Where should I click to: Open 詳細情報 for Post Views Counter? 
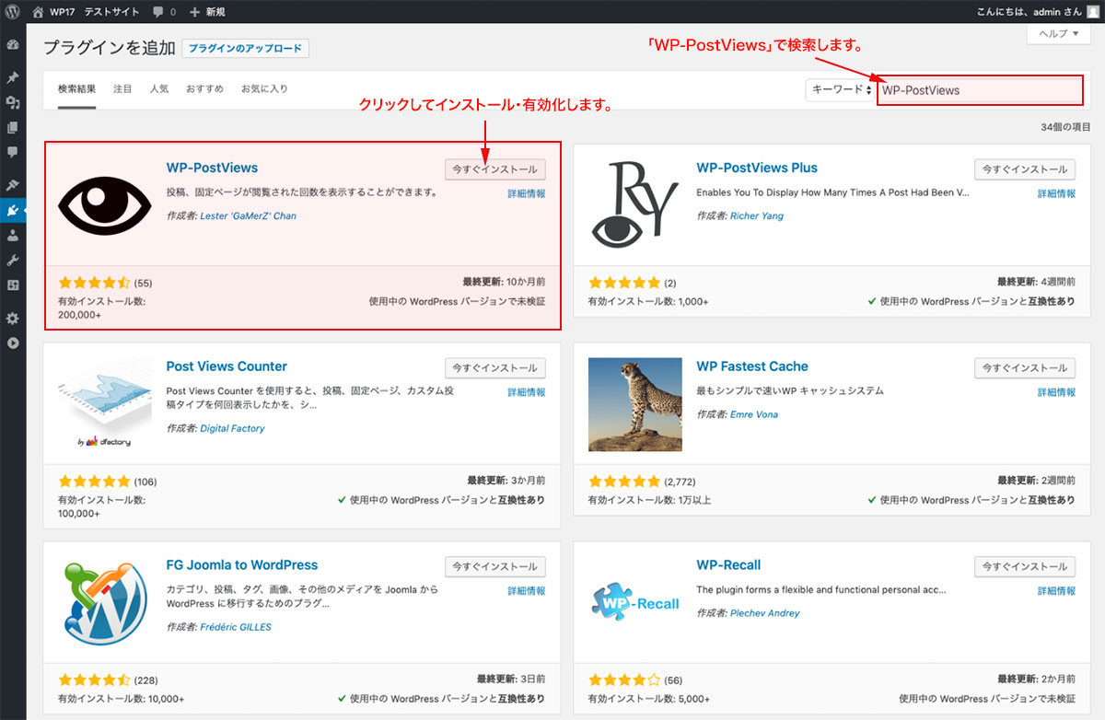pos(526,392)
